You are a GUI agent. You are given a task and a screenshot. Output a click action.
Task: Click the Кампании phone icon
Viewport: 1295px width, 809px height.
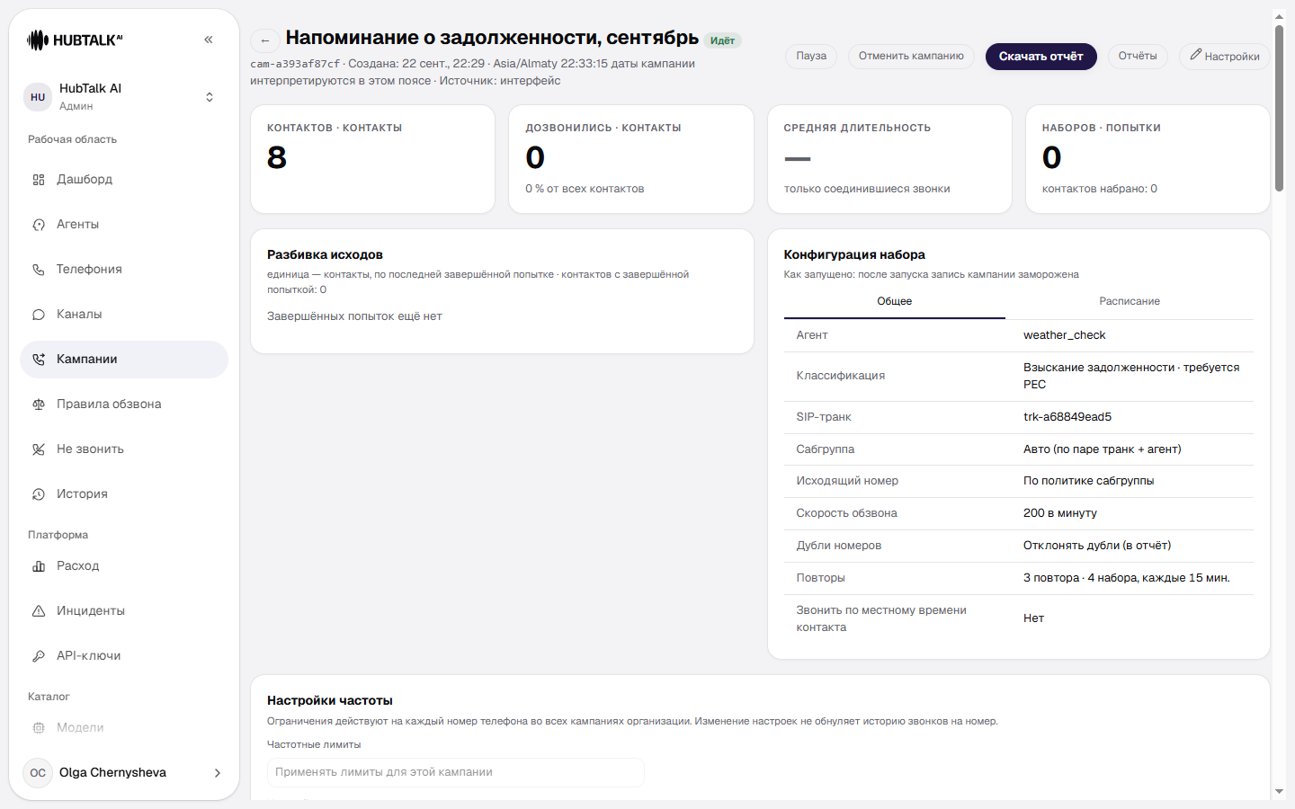pyautogui.click(x=39, y=360)
